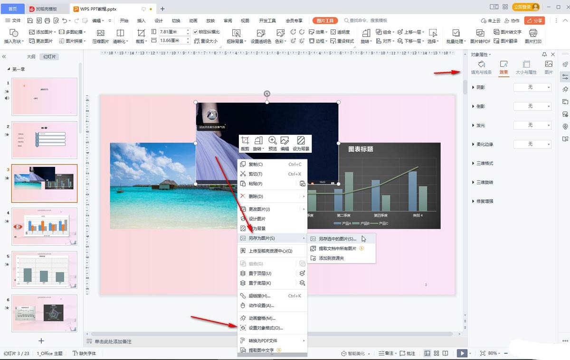Switch to normal view icon in status bar

[x=427, y=353]
